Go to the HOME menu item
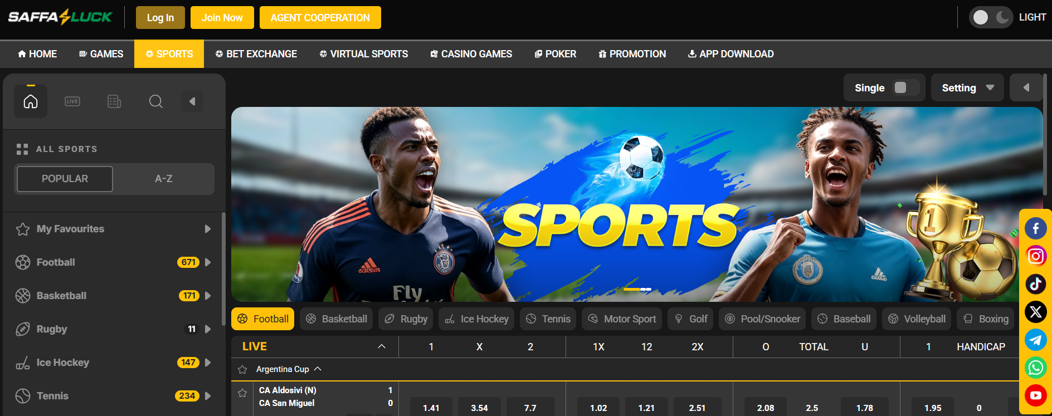 [37, 54]
